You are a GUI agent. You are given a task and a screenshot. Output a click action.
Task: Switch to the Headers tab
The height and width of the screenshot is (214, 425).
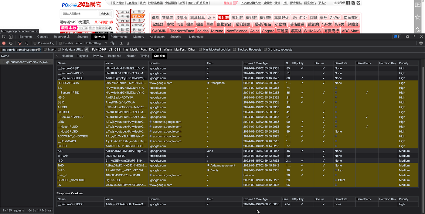[x=67, y=56]
